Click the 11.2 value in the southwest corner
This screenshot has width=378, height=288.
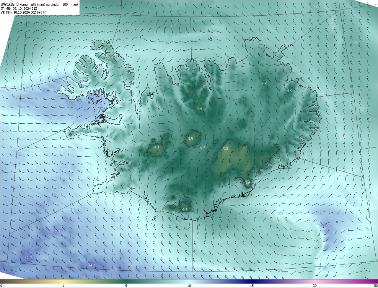point(45,257)
